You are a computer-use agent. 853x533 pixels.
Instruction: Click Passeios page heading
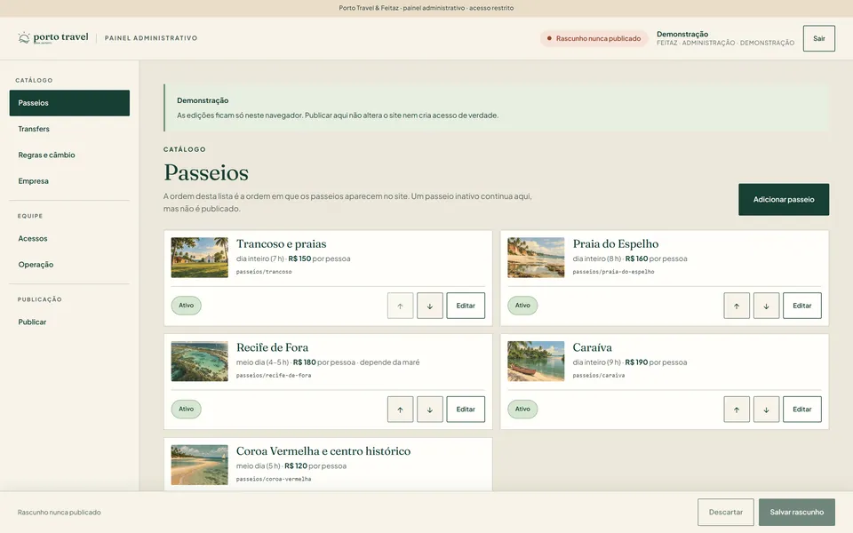pyautogui.click(x=206, y=172)
